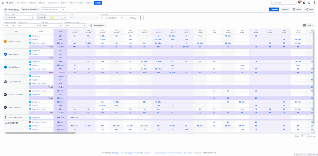Open the Project or Filter dropdown
The height and width of the screenshot is (156, 318).
(x=32, y=18)
